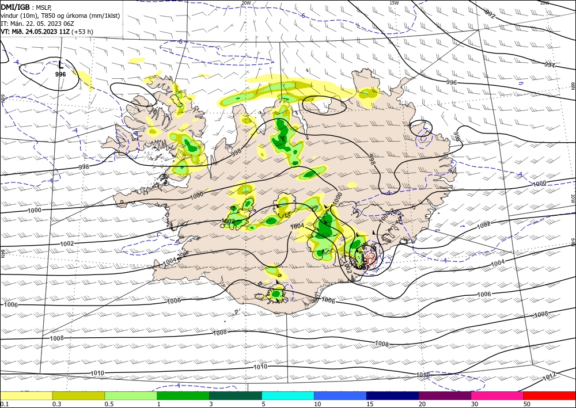Click the yellow 0.1–0.3 legend swatch
576x408 pixels.
coord(26,395)
